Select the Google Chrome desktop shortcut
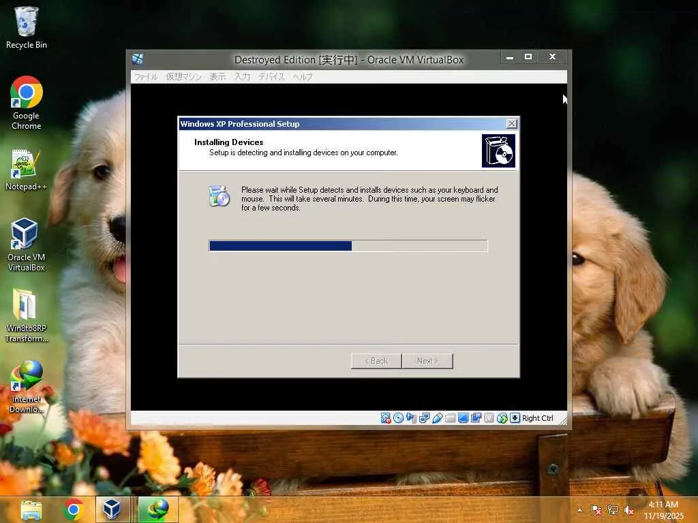698x523 pixels. (27, 103)
